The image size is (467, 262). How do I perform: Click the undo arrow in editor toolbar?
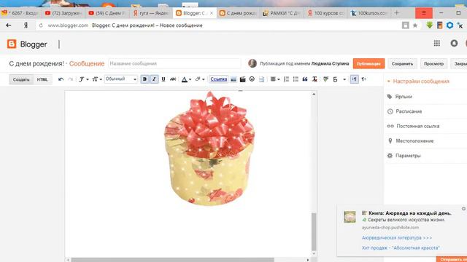61,79
